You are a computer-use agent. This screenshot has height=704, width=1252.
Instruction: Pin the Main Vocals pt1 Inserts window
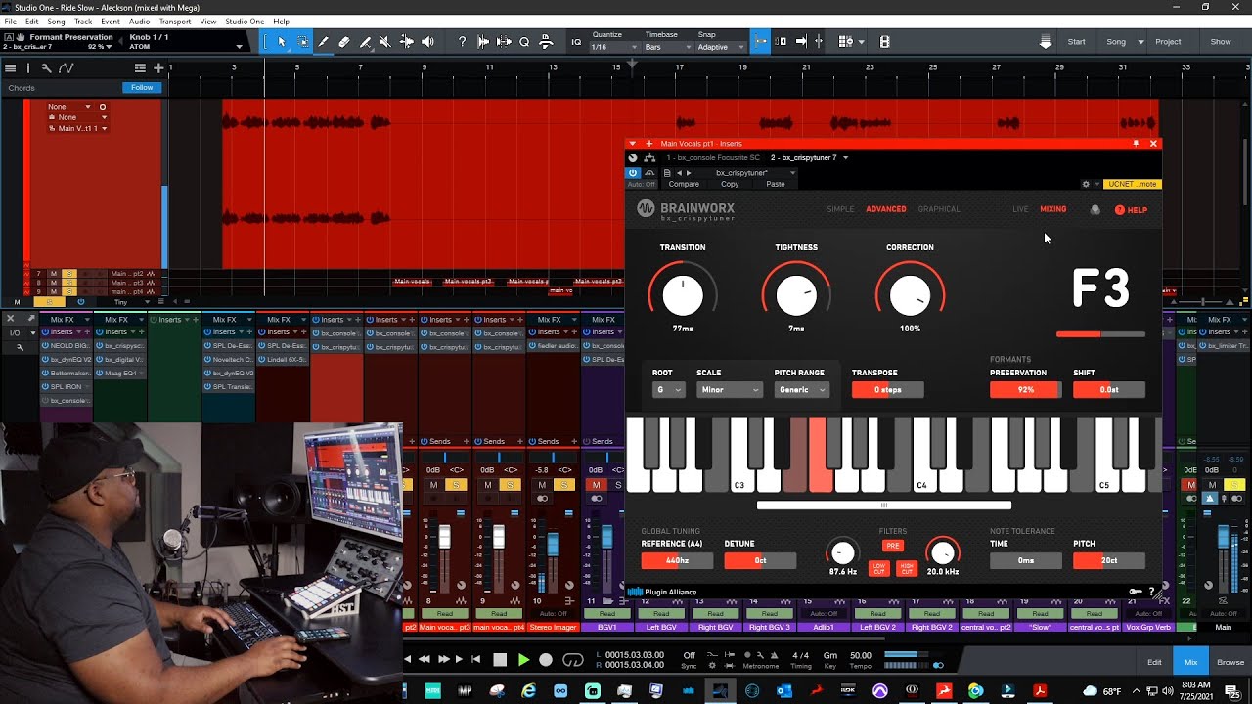(x=1136, y=144)
